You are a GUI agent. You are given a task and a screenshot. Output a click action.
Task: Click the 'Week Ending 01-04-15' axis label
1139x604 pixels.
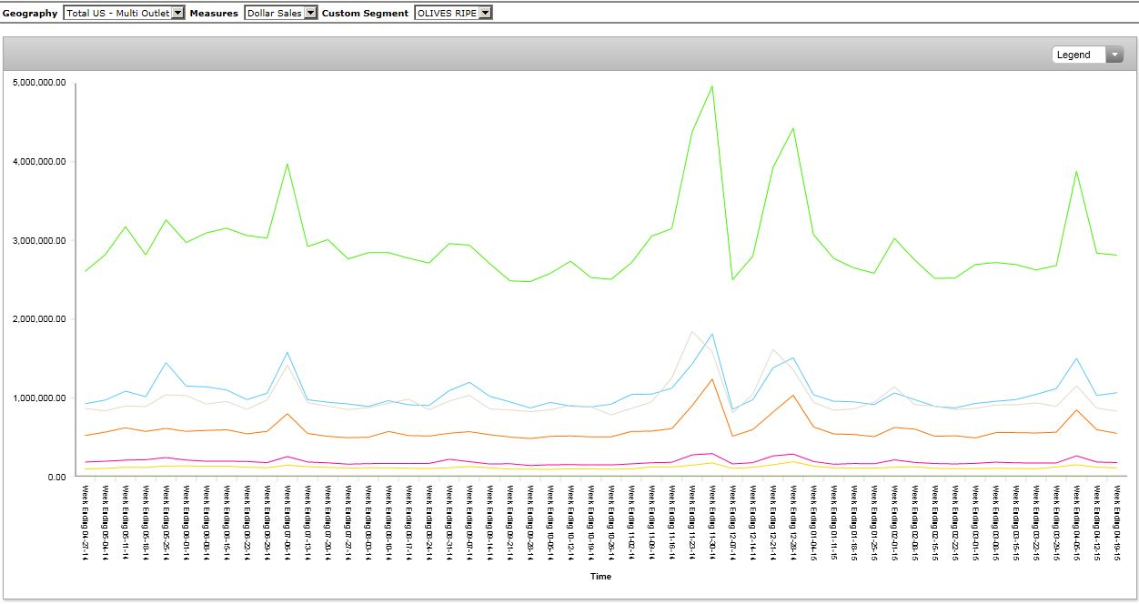812,521
